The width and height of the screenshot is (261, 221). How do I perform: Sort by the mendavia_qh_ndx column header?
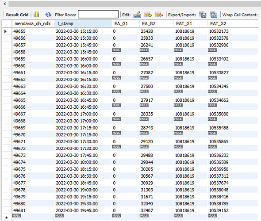click(33, 23)
